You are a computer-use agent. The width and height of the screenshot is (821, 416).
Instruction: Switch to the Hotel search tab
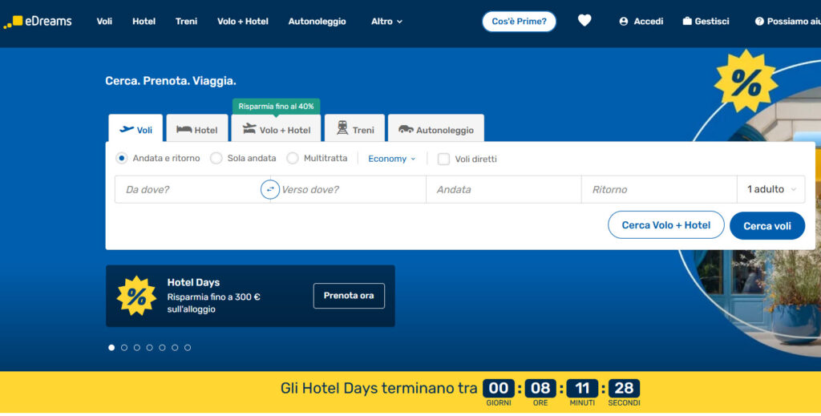[x=197, y=128]
